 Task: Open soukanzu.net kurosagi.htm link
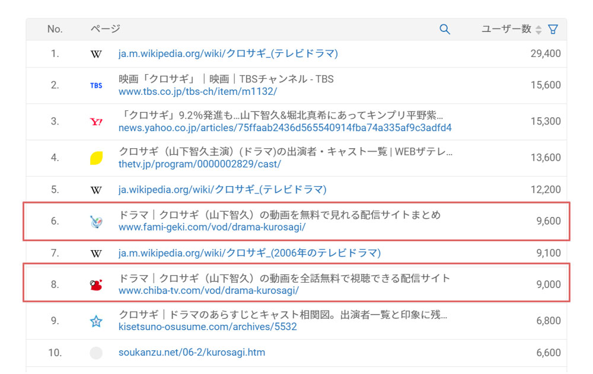(x=192, y=353)
